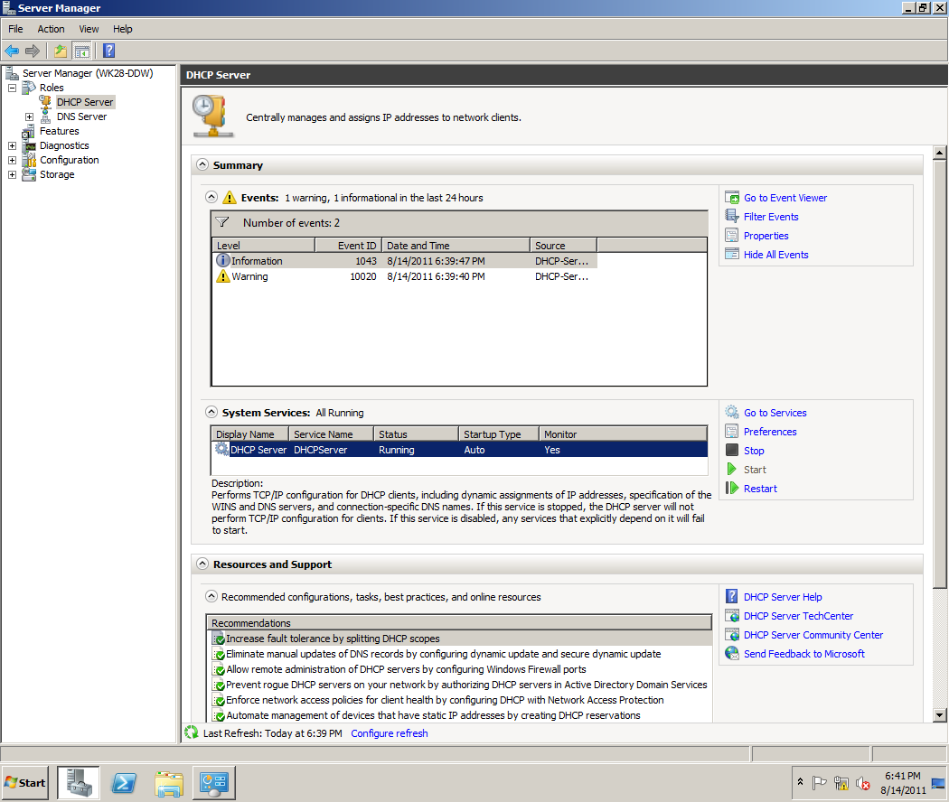Open the File menu
This screenshot has height=802, width=949.
tap(15, 29)
